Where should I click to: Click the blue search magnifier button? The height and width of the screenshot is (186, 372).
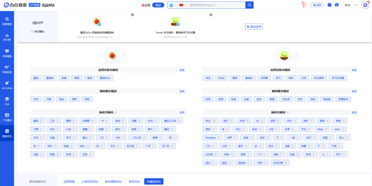(x=249, y=5)
